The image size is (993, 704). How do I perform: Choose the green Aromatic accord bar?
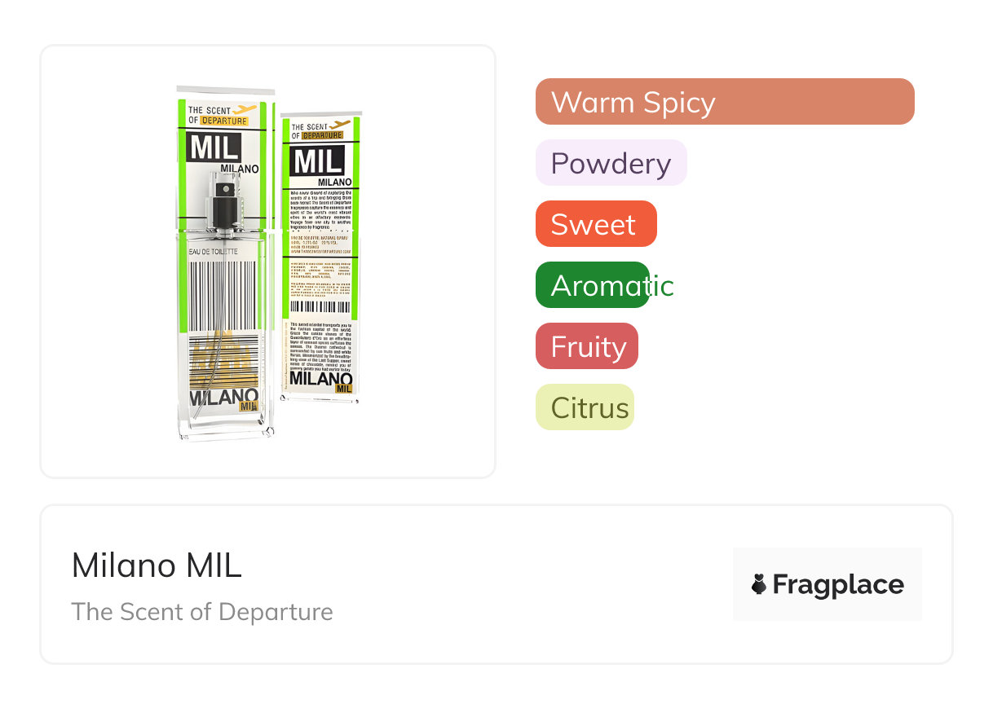click(593, 285)
